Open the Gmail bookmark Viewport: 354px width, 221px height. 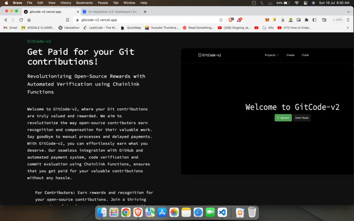[11, 28]
